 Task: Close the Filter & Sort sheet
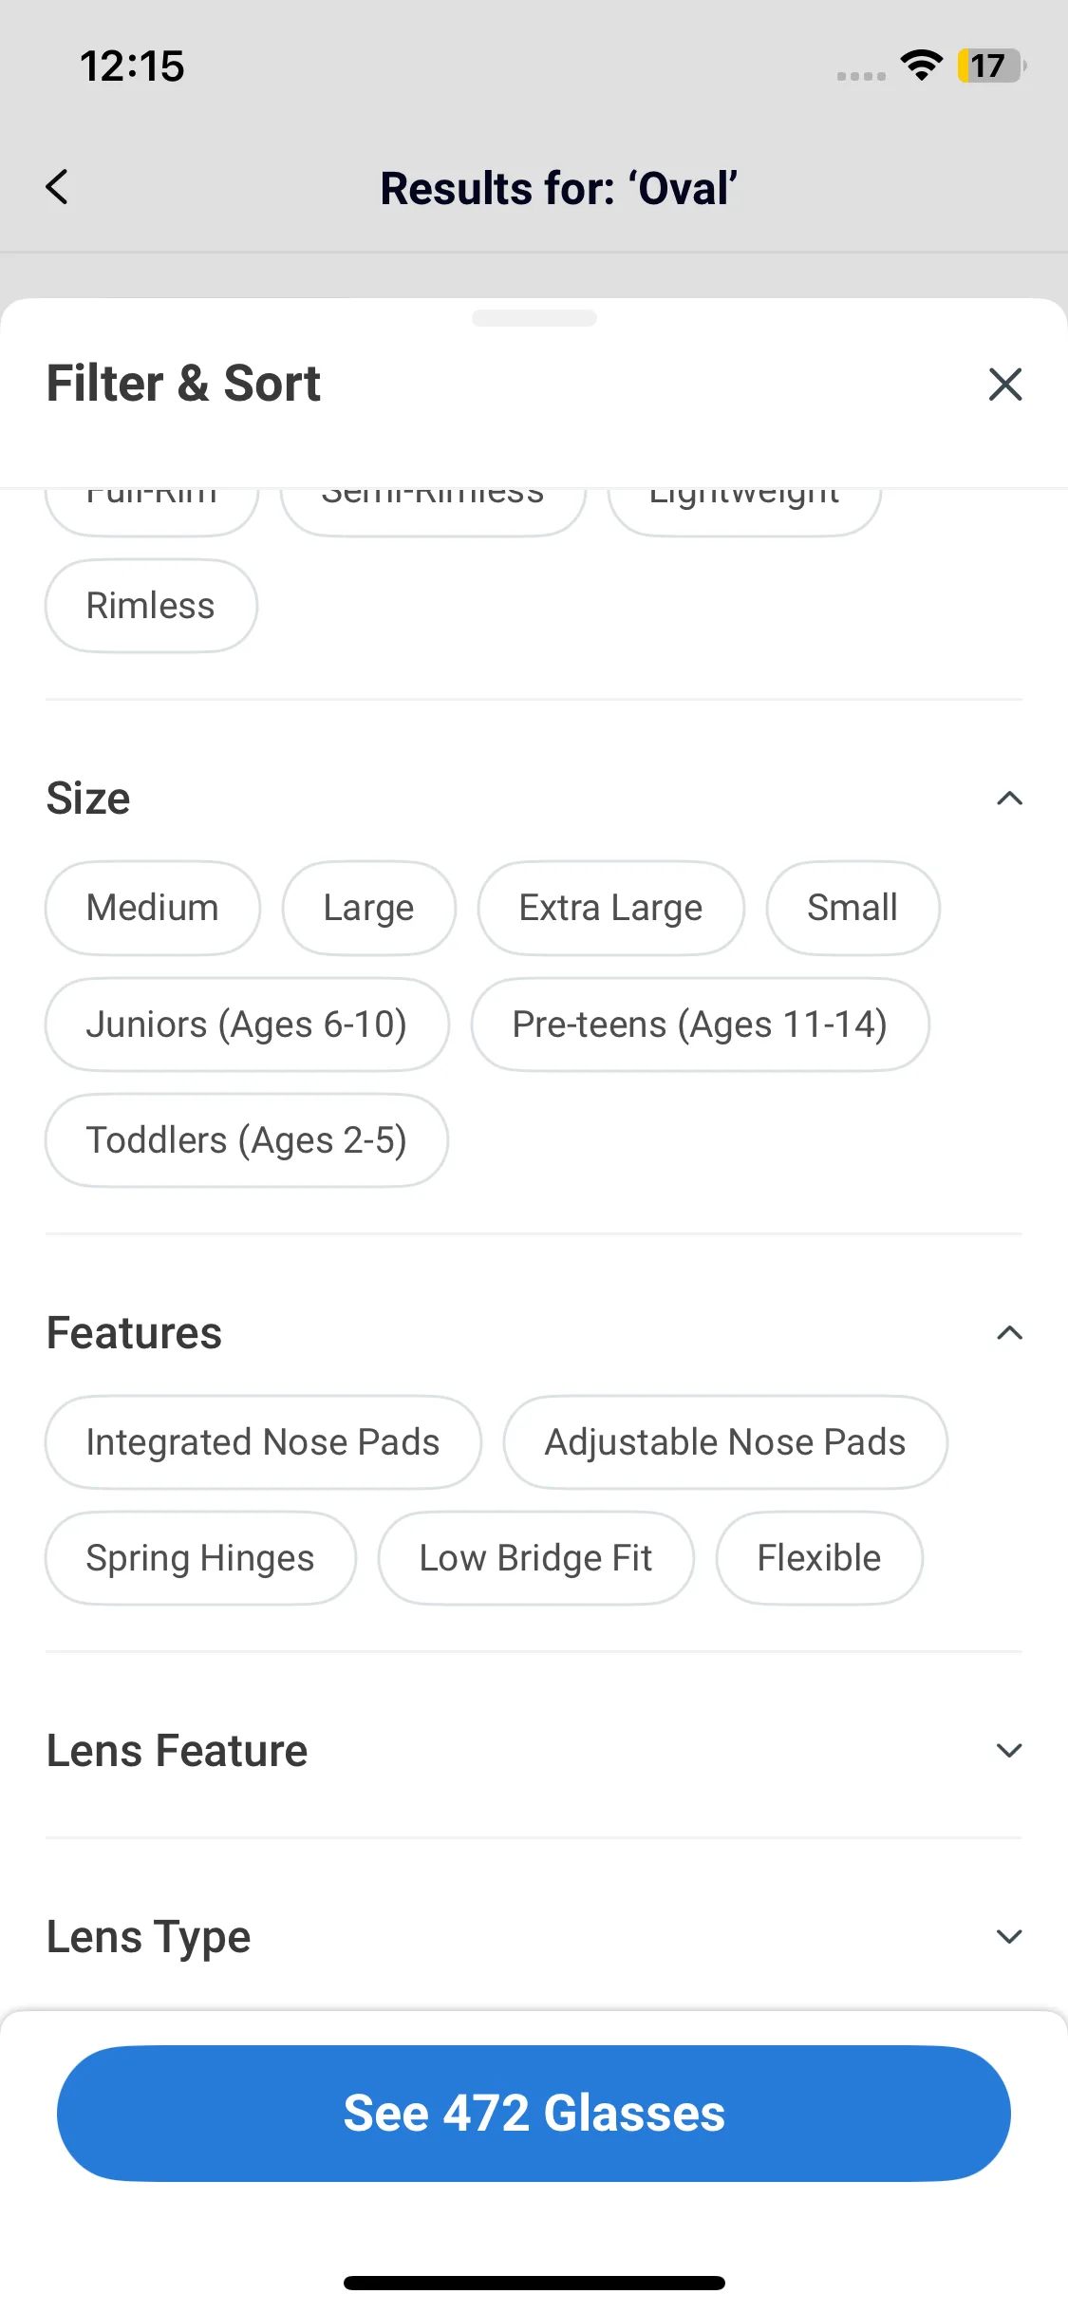point(1004,385)
